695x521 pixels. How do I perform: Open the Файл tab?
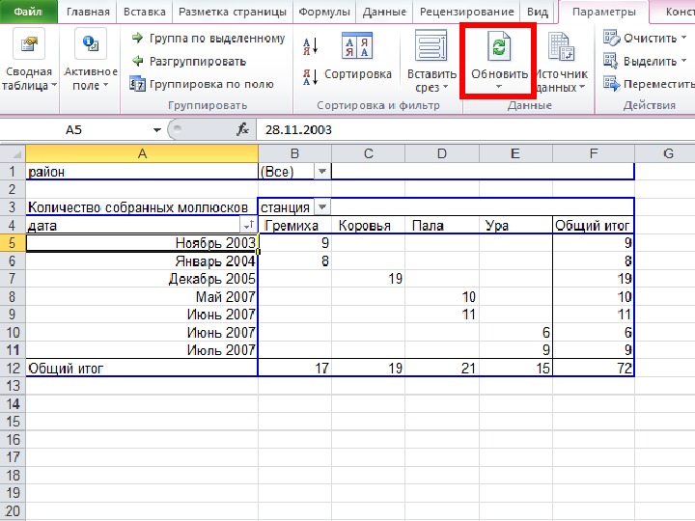tap(29, 12)
